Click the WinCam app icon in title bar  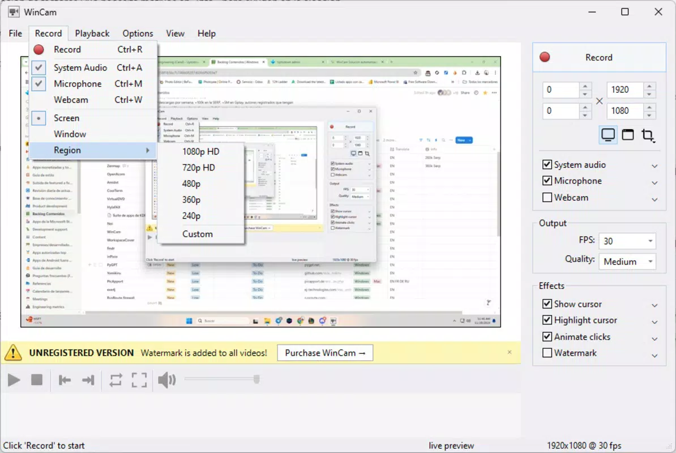coord(14,12)
